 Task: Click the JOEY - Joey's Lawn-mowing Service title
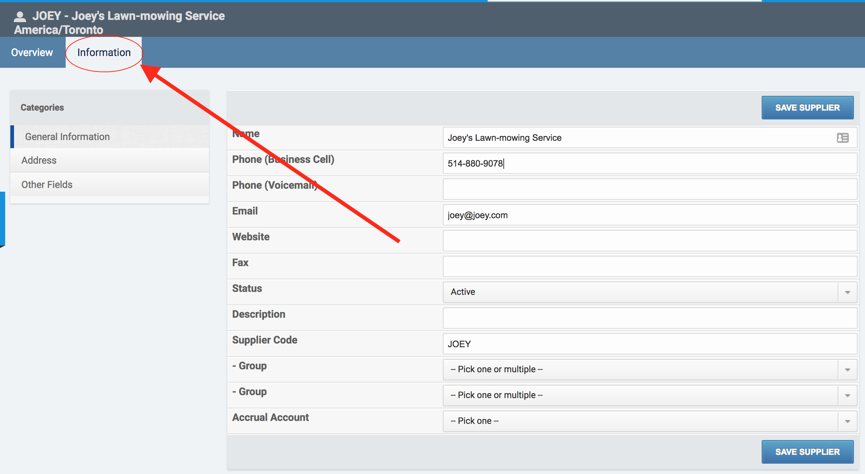point(128,16)
